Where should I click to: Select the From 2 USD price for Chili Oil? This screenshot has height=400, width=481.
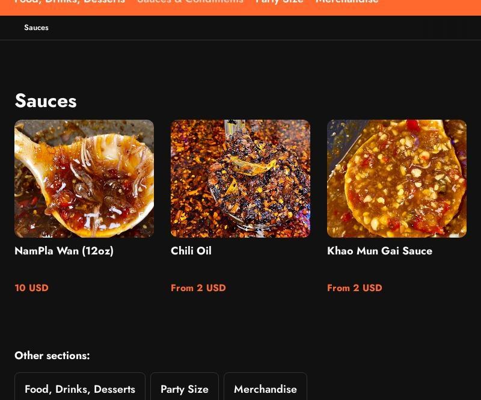[198, 288]
